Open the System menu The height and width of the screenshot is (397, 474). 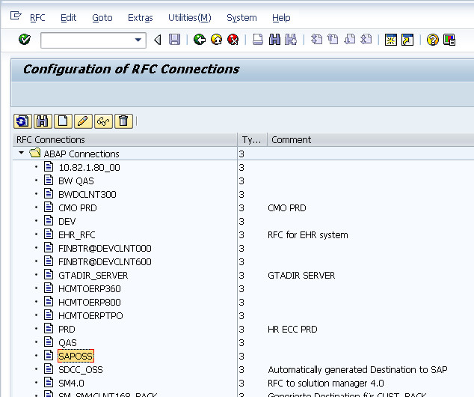[241, 18]
